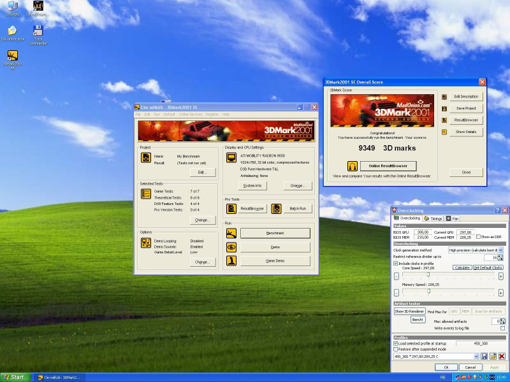Click the help question mark in Overclocking title bar
The width and height of the screenshot is (510, 382).
pyautogui.click(x=497, y=211)
